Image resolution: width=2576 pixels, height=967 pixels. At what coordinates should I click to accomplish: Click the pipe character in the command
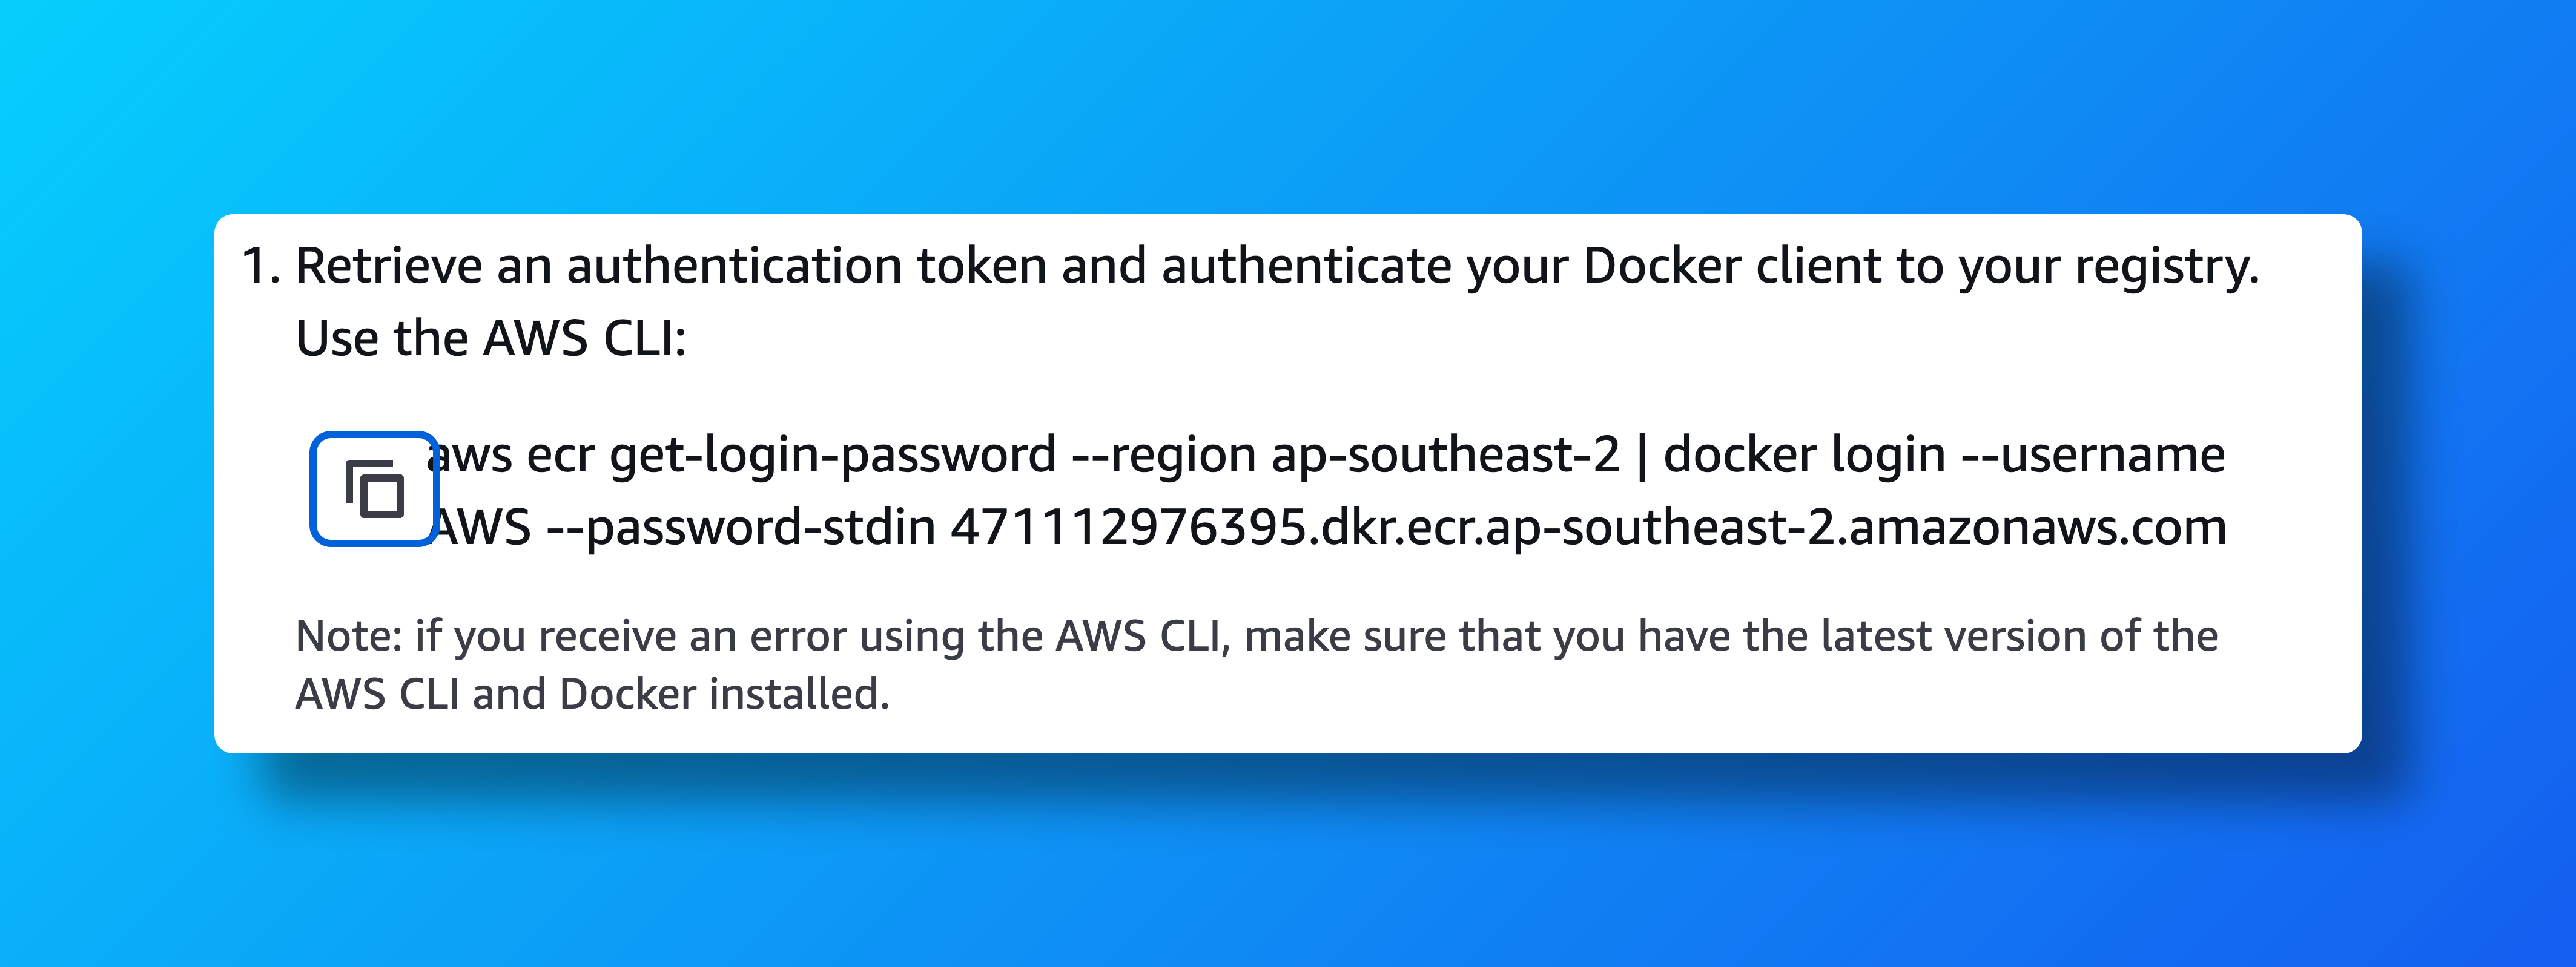point(1642,456)
